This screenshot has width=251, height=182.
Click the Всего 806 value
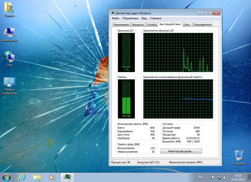(152, 128)
